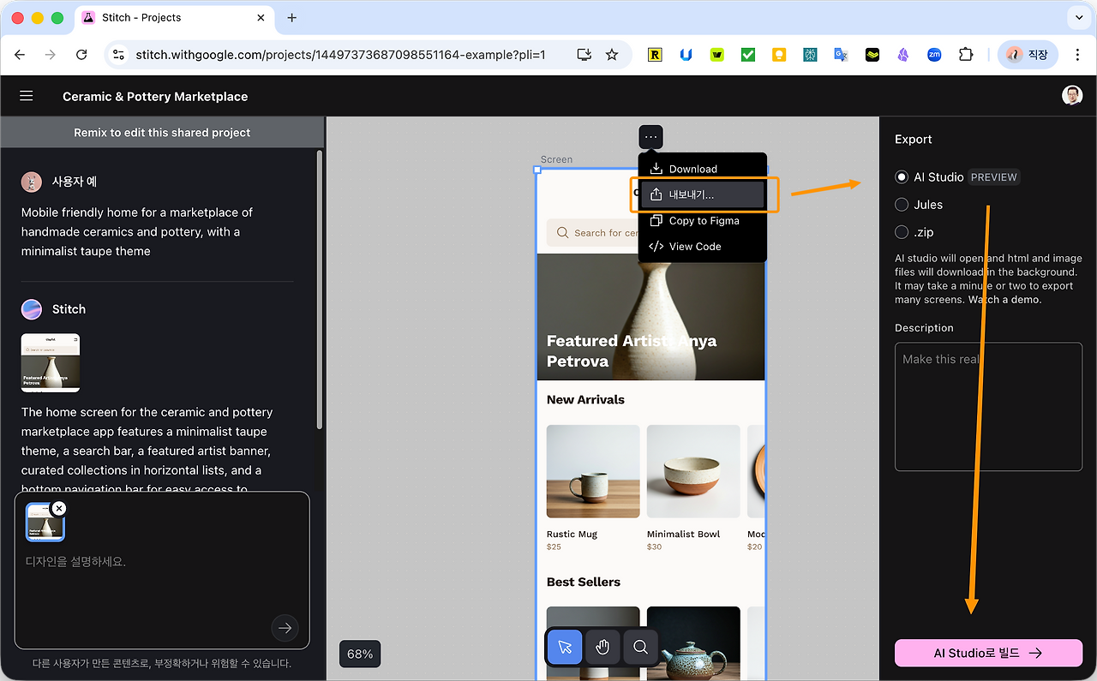Click the Rustic Mug product image
Screen dimensions: 1097x681
[593, 471]
